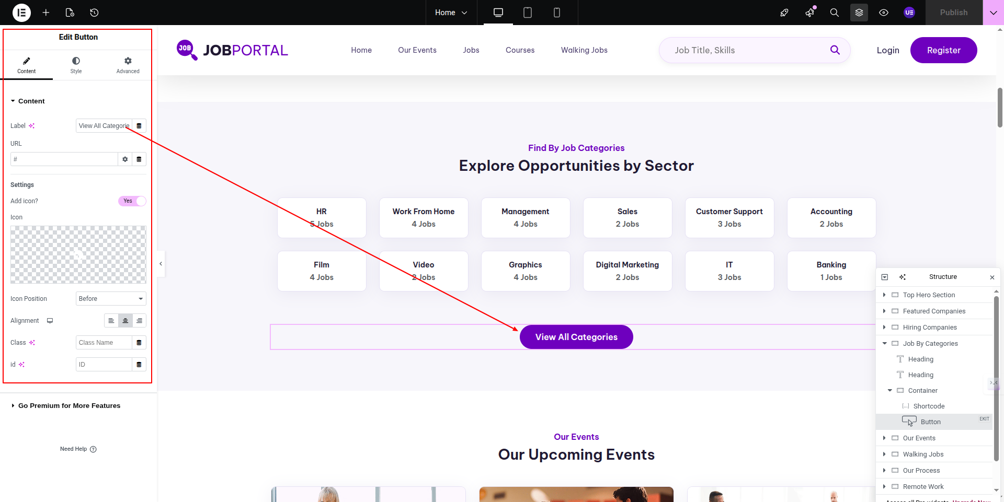Click the Register button in header
Screen dimensions: 1004x502
[x=943, y=50]
